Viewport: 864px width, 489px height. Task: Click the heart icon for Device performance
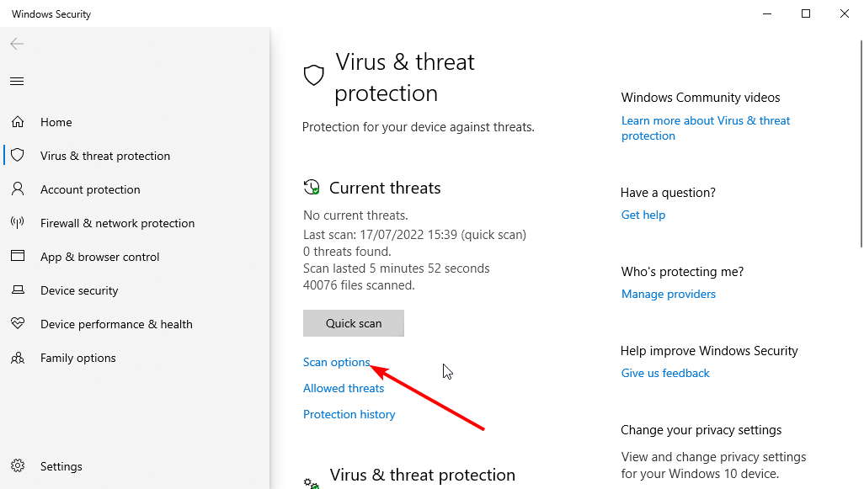click(x=18, y=323)
